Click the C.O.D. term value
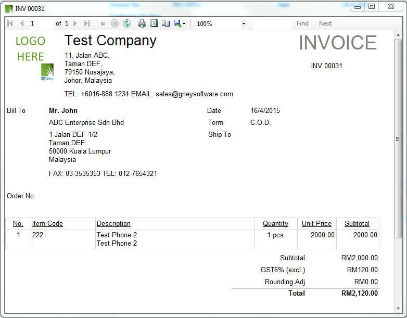This screenshot has width=407, height=318. [260, 122]
